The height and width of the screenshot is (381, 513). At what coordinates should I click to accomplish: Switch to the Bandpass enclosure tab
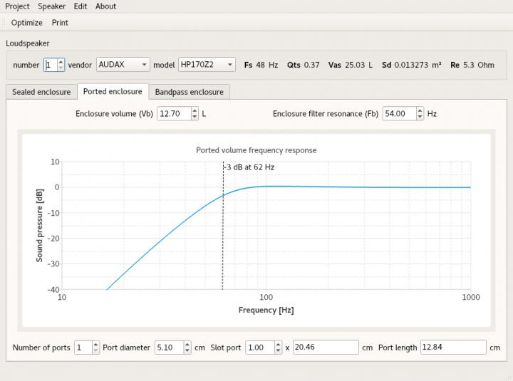coord(189,92)
